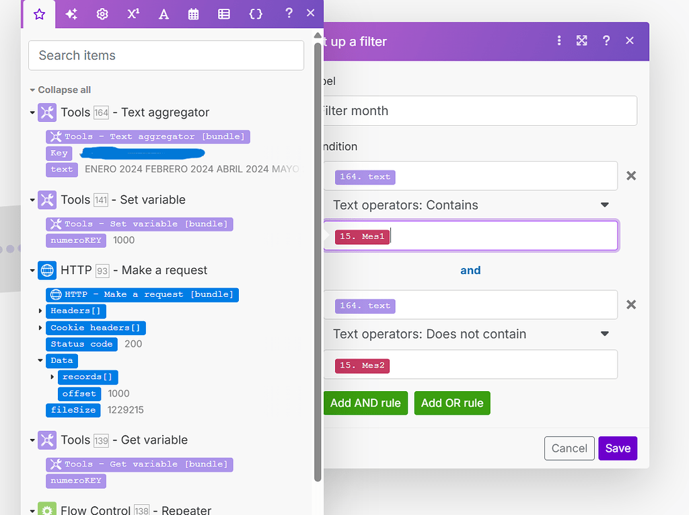Open the variables {} functions tab
Screen dimensions: 689x515
click(x=256, y=13)
